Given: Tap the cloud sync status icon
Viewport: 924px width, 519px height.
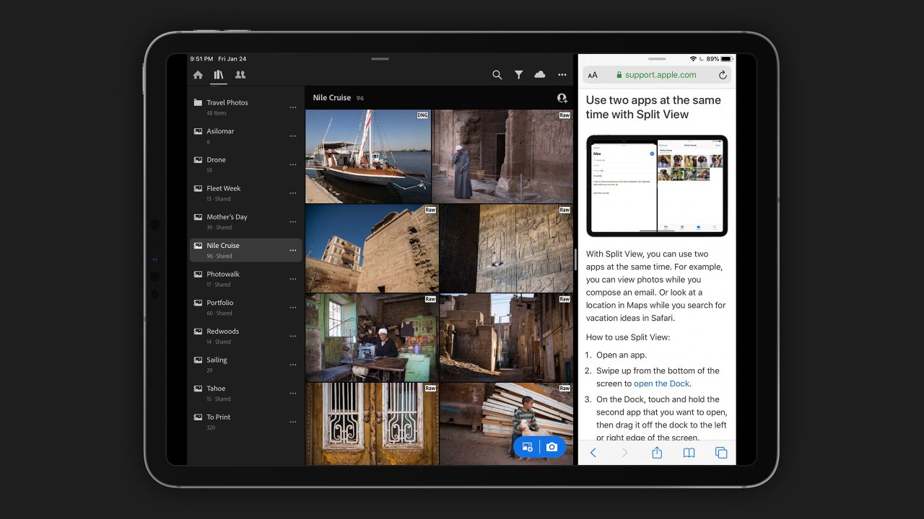Looking at the screenshot, I should (540, 74).
